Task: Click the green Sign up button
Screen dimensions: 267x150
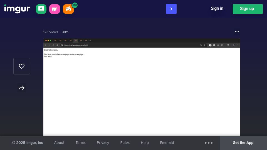Action: (248, 9)
